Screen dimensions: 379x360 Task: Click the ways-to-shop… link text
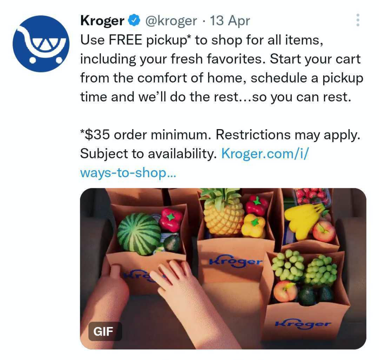tap(128, 173)
